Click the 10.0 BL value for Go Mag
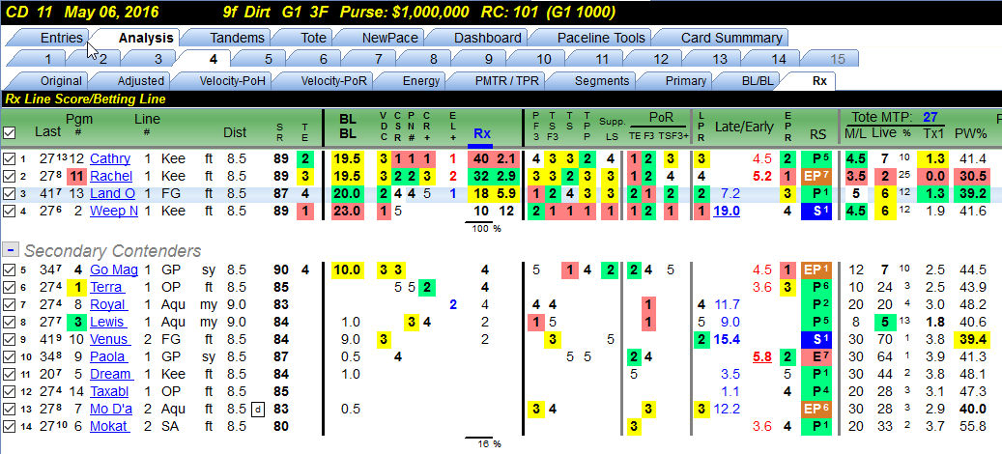 pos(348,270)
